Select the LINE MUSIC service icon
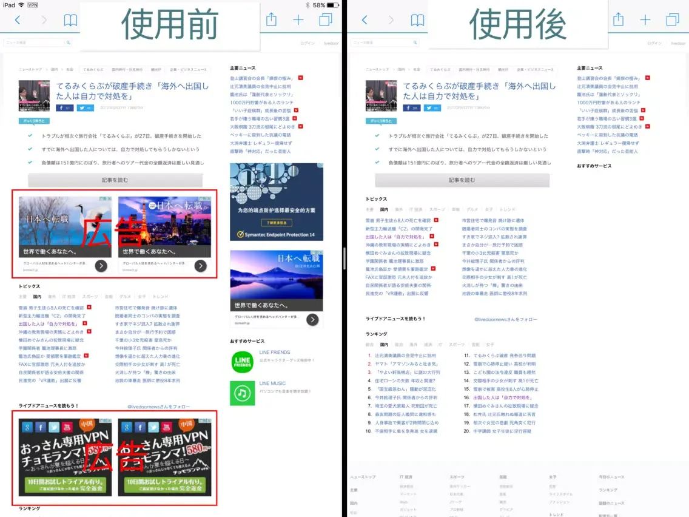Screen dimensions: 689x517 pyautogui.click(x=241, y=393)
